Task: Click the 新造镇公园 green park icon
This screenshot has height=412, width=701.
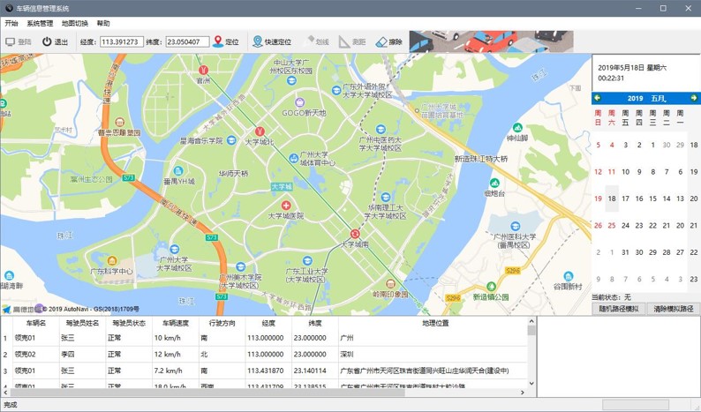Action: tap(492, 286)
